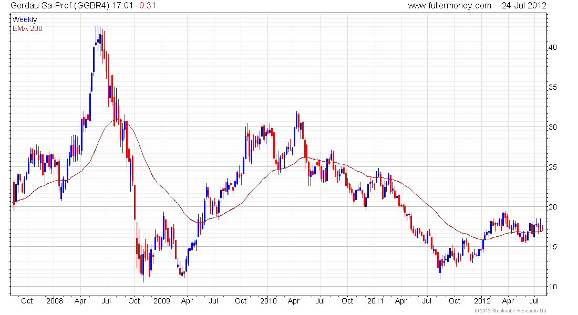The image size is (578, 315).
Task: Click the '© 2012 Stockcube Research Ltd' copyright text
Action: [x=510, y=311]
